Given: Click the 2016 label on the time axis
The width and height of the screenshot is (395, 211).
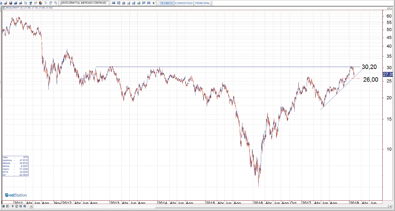Looking at the screenshot, I should tap(258, 203).
